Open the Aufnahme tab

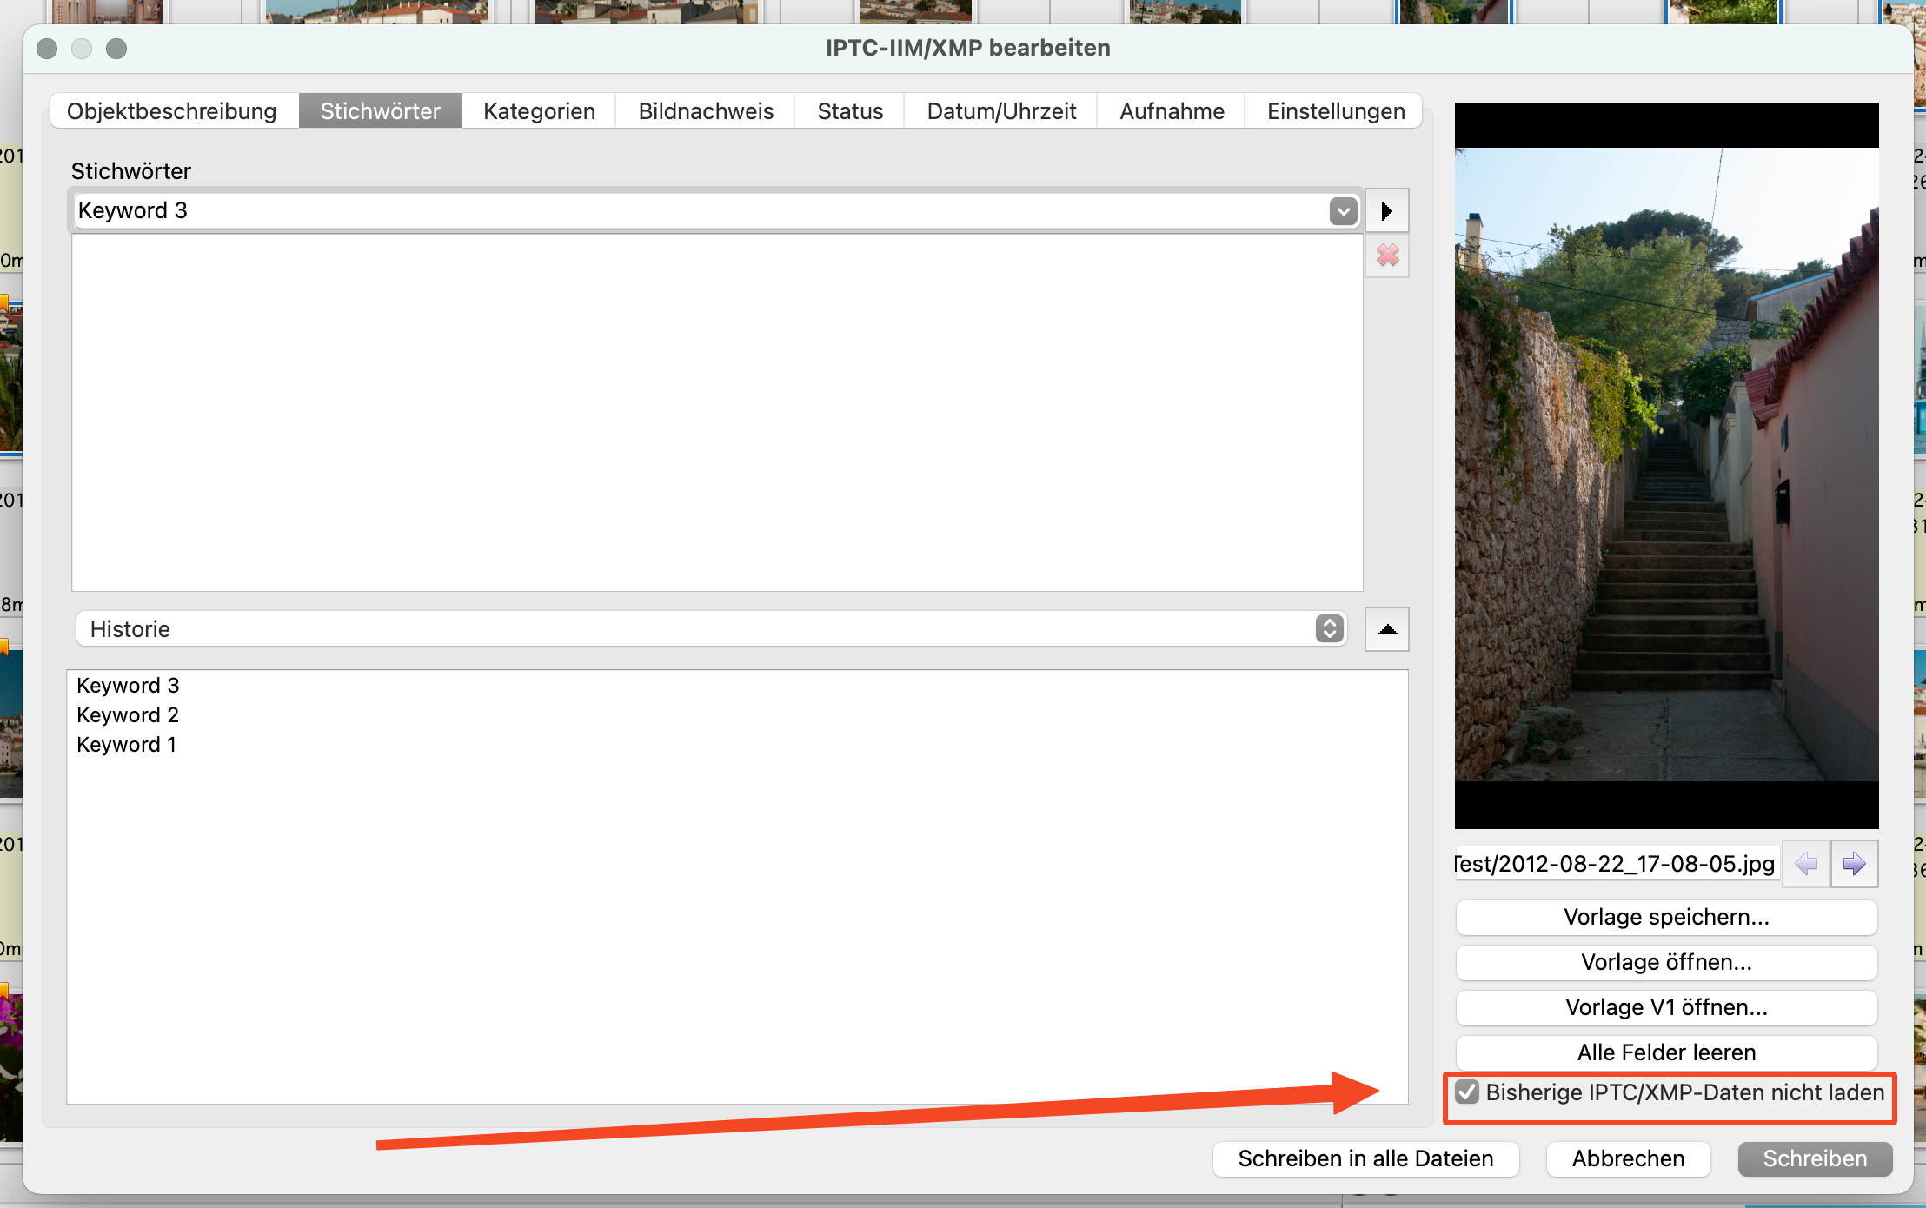[1172, 111]
